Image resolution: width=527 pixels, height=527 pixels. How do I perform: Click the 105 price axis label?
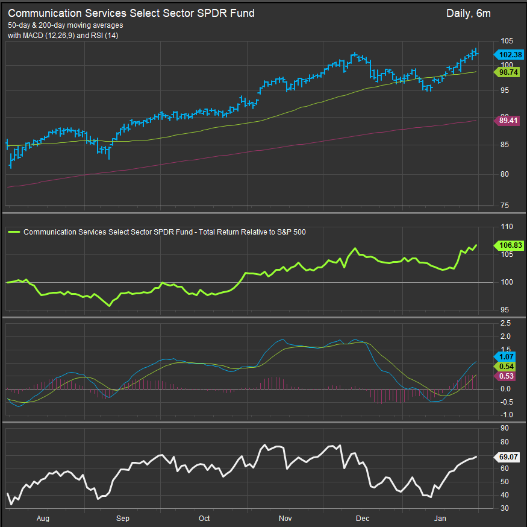[507, 41]
